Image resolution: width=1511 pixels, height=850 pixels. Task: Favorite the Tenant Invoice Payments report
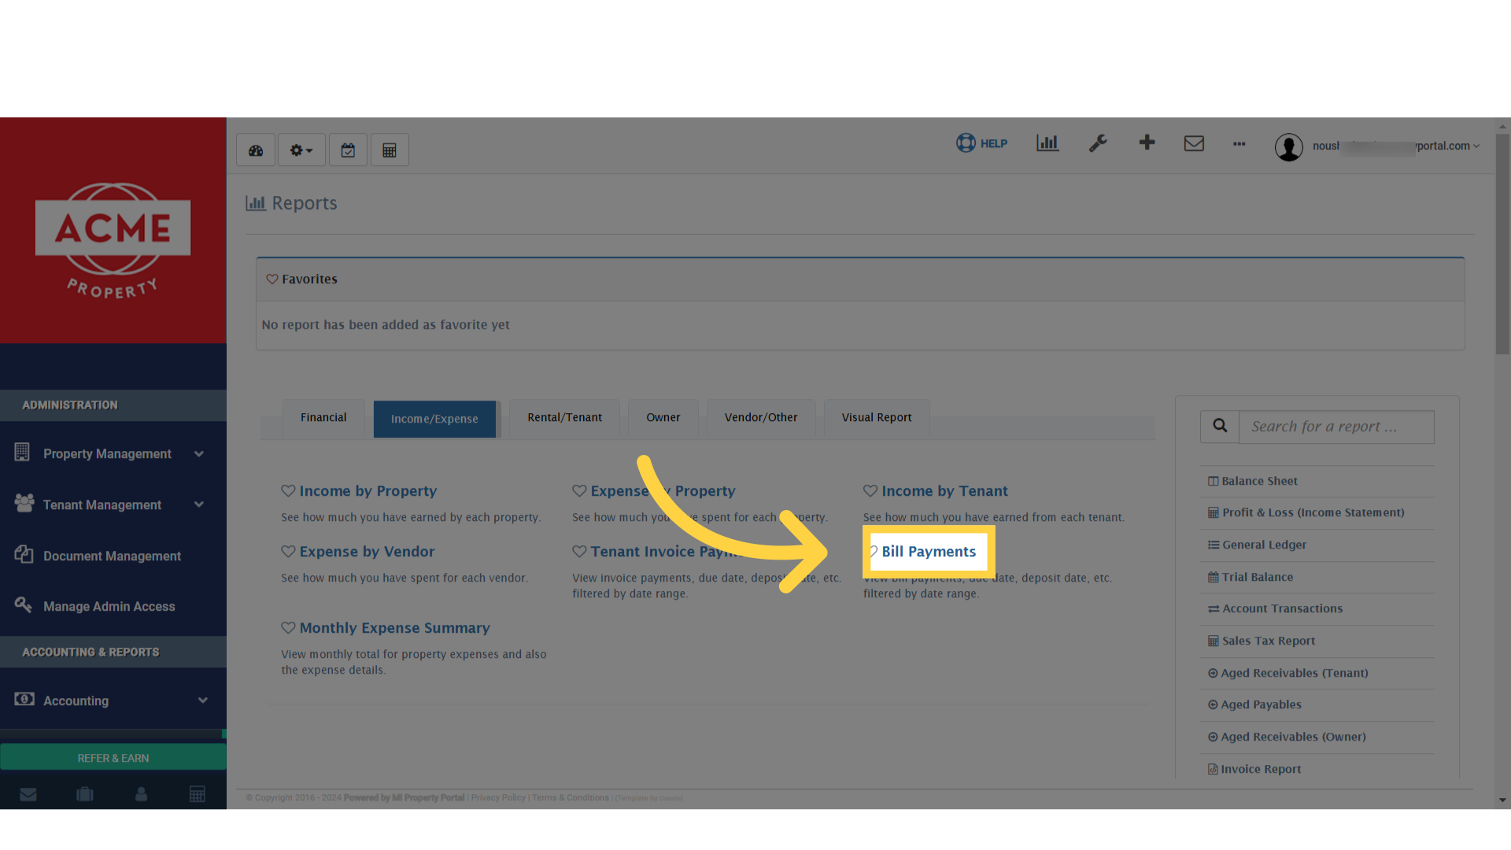pos(579,552)
